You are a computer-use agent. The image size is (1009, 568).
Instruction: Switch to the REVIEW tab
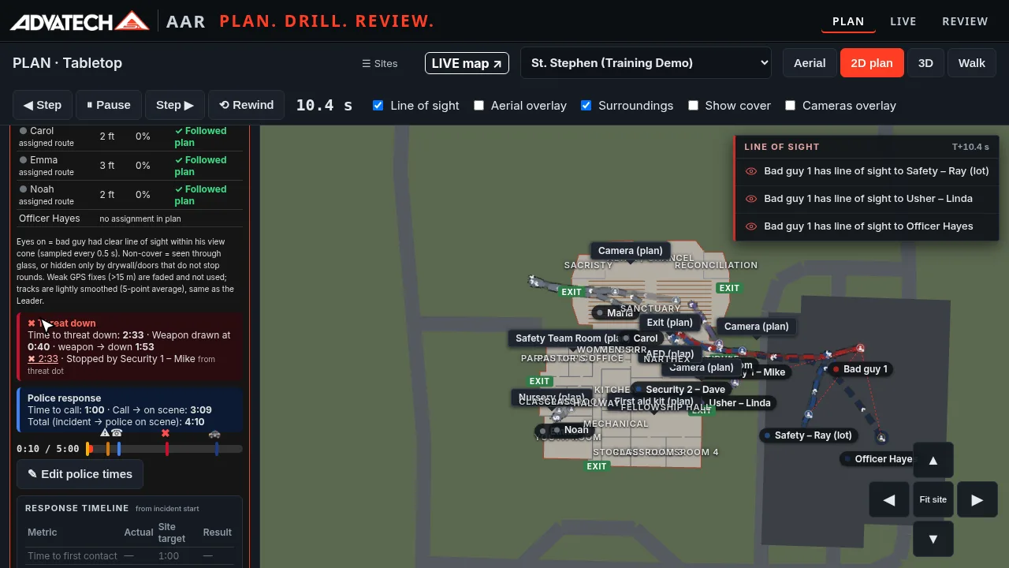tap(965, 21)
